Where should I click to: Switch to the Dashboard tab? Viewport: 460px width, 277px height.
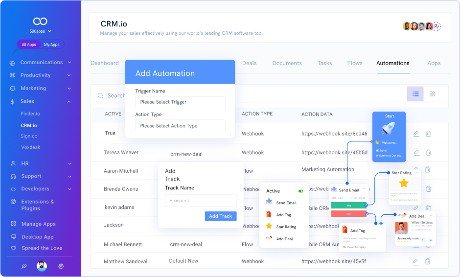pos(105,63)
